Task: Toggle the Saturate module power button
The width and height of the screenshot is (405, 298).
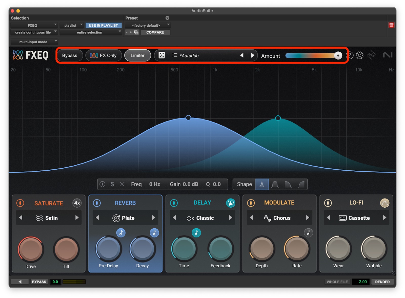Action: [20, 203]
